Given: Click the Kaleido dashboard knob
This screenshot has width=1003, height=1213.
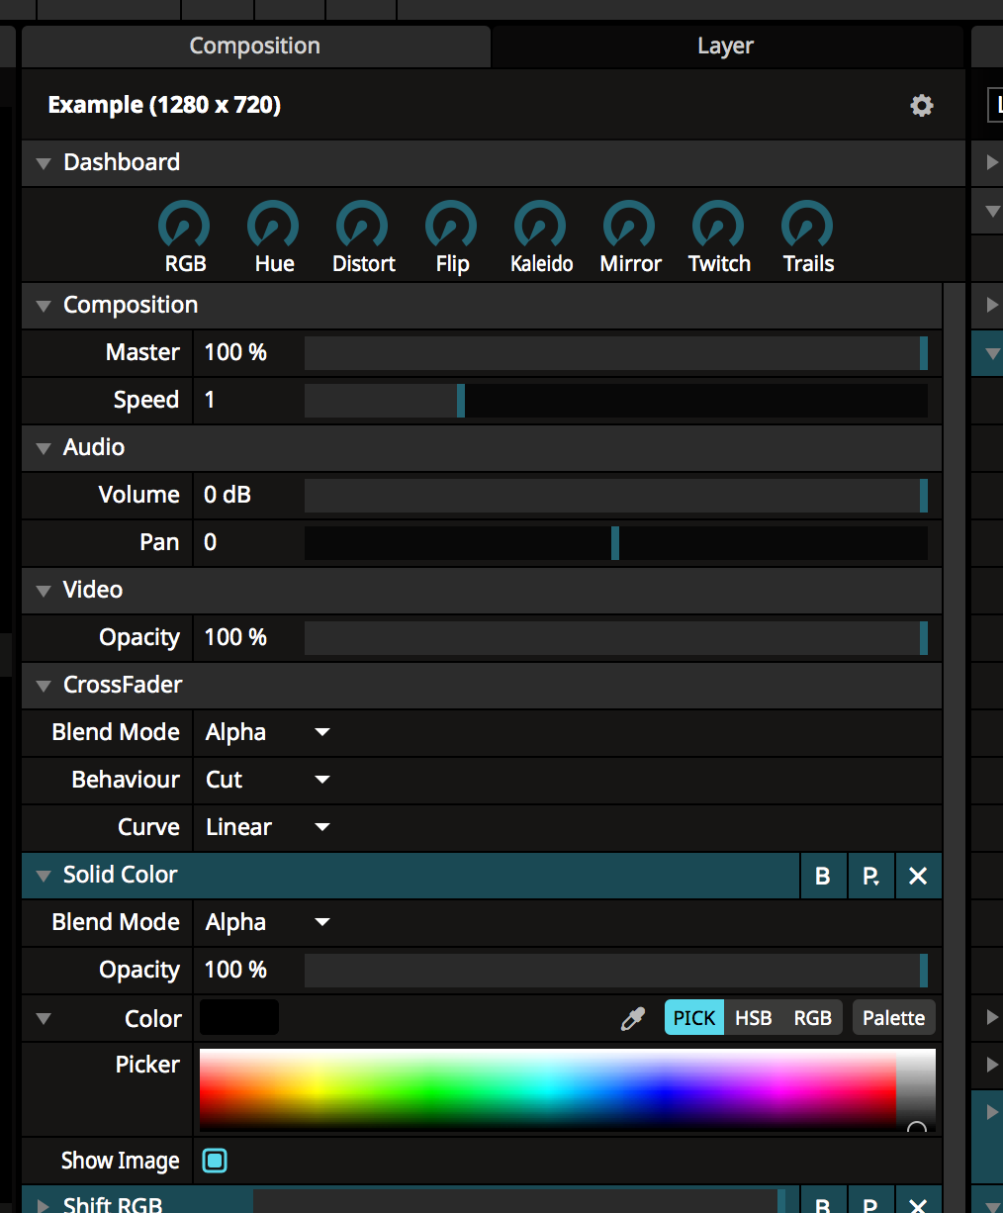Looking at the screenshot, I should click(x=540, y=226).
